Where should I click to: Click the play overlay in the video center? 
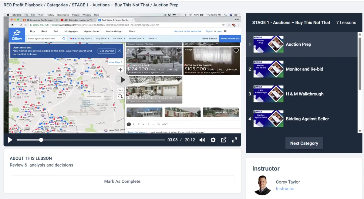(123, 80)
